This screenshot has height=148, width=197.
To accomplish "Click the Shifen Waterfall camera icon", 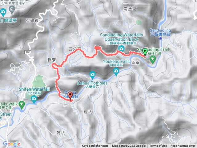I will click(x=34, y=99).
